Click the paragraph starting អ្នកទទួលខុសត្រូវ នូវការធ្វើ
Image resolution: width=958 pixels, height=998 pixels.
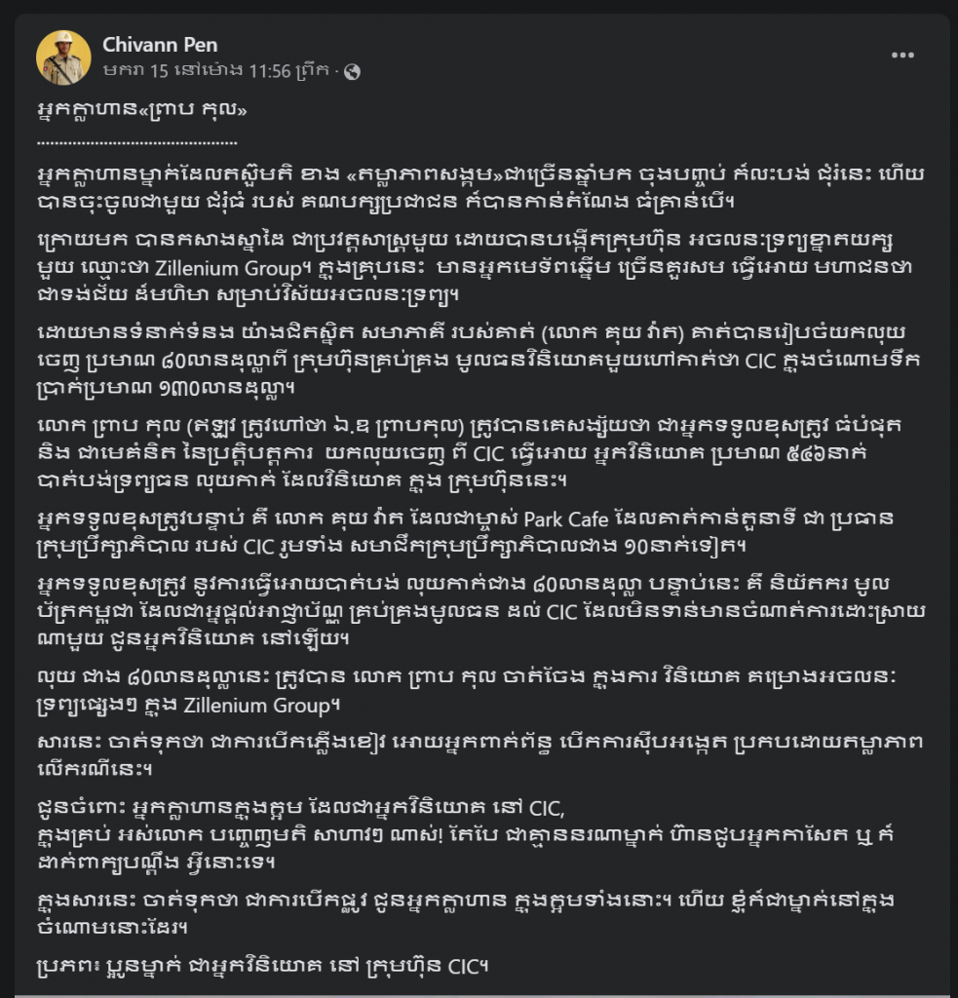480,611
